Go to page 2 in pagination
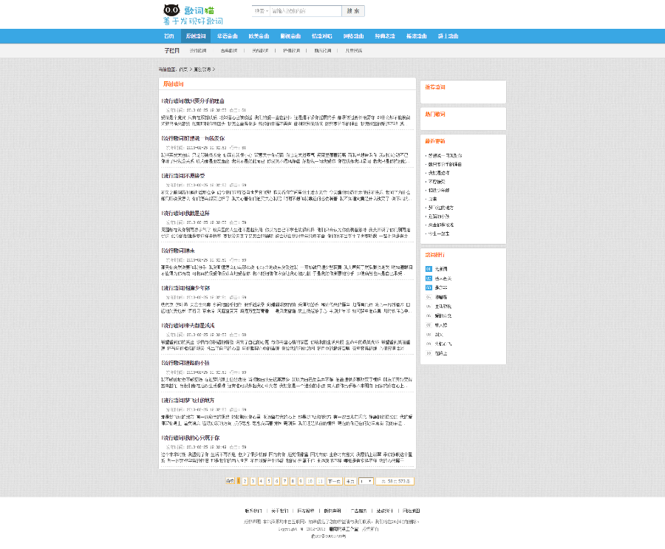The height and width of the screenshot is (549, 665). (x=245, y=481)
